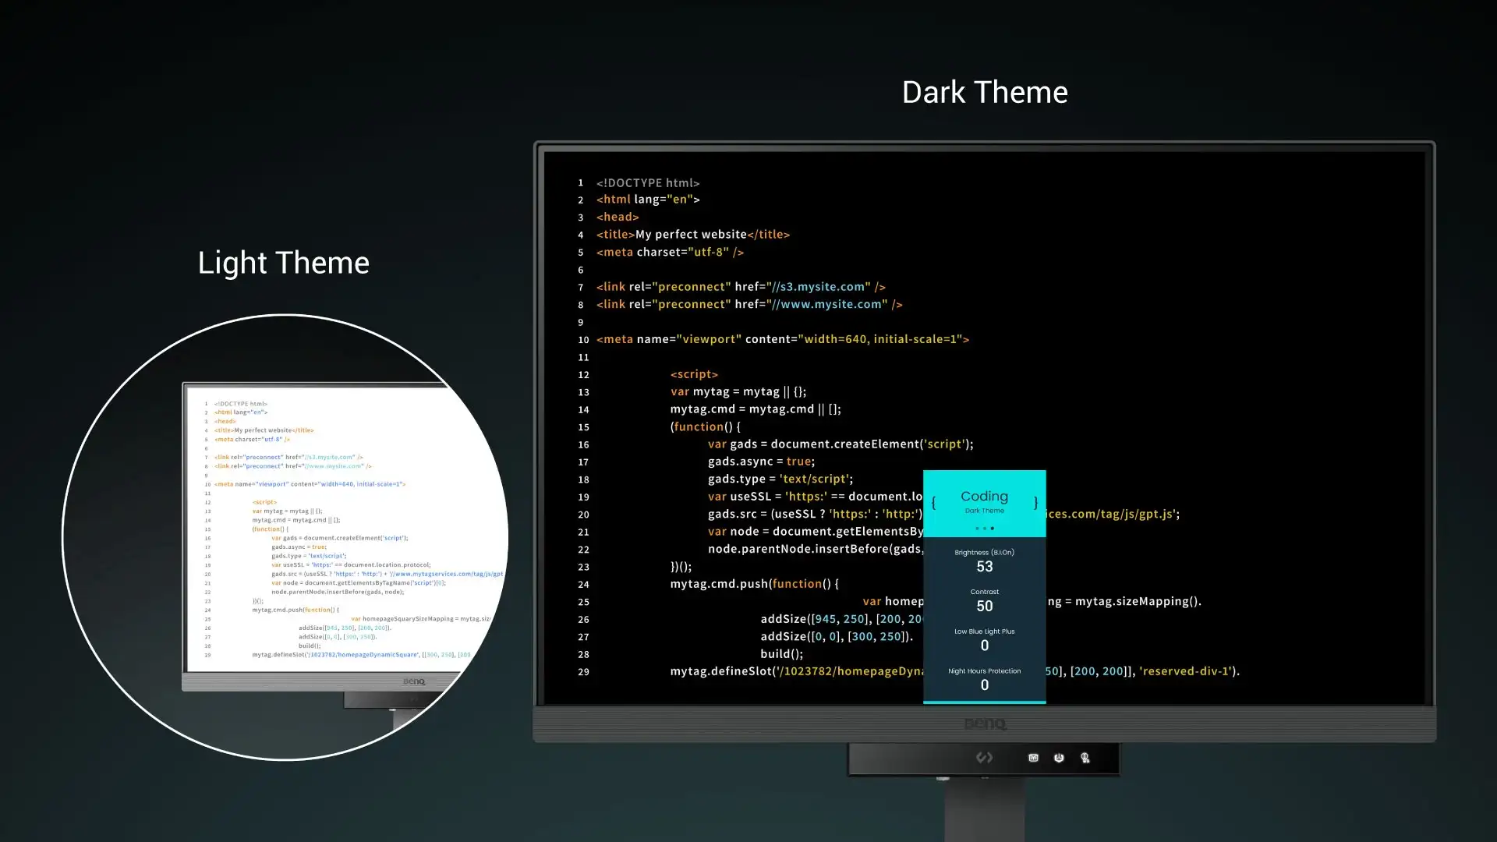Drag the Brightness slider at value 53
Viewport: 1497px width, 842px height.
(x=984, y=567)
